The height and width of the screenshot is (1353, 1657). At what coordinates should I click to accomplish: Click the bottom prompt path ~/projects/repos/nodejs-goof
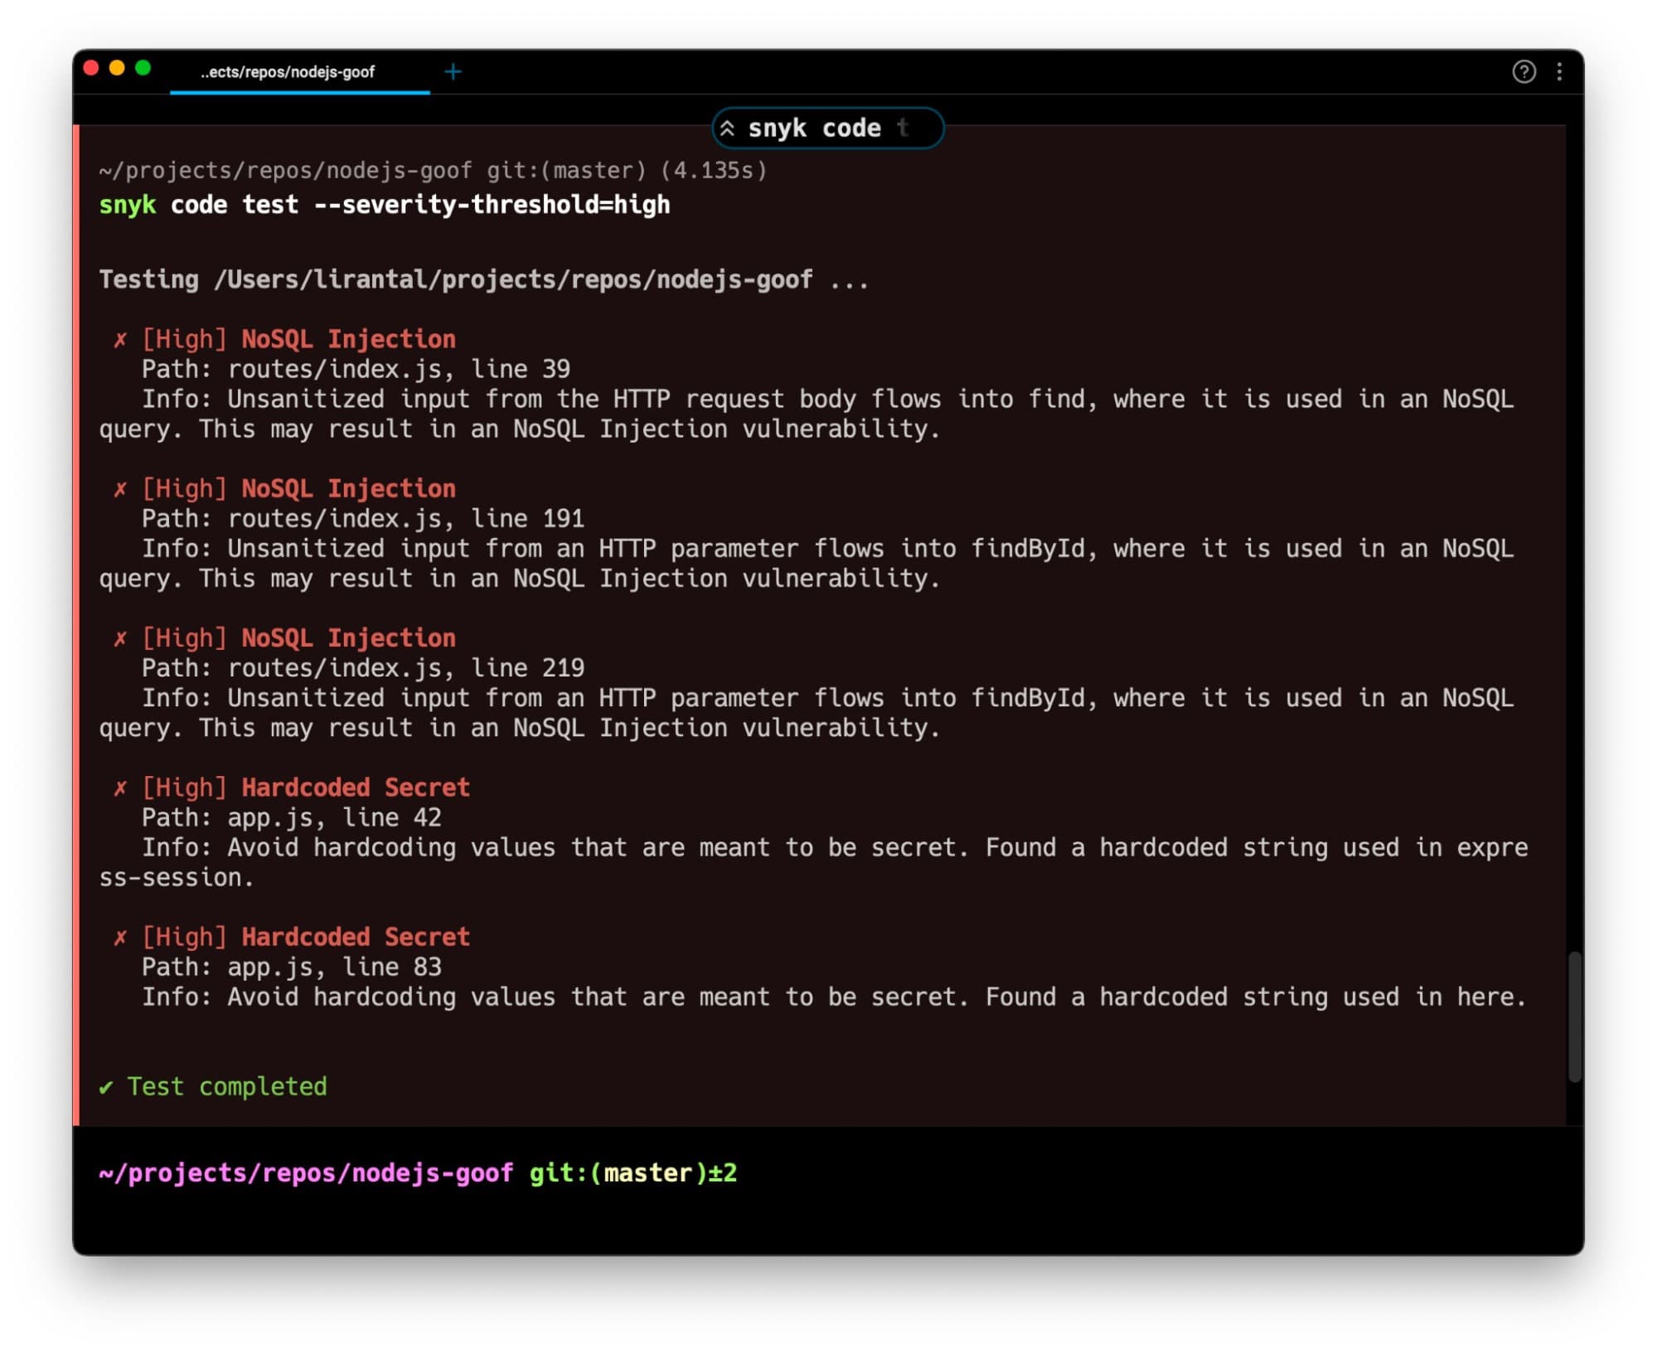tap(306, 1173)
